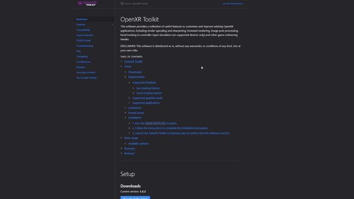
Task: Click the OpenXR Toolkit logo
Action: click(x=87, y=3)
